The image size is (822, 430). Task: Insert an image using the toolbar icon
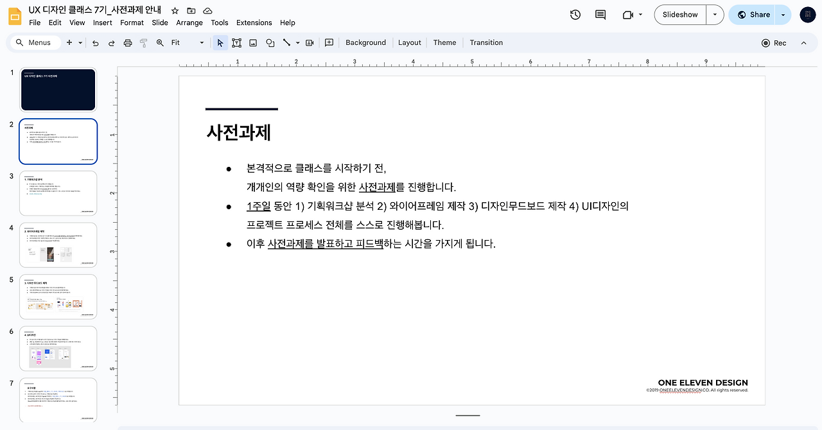tap(253, 42)
